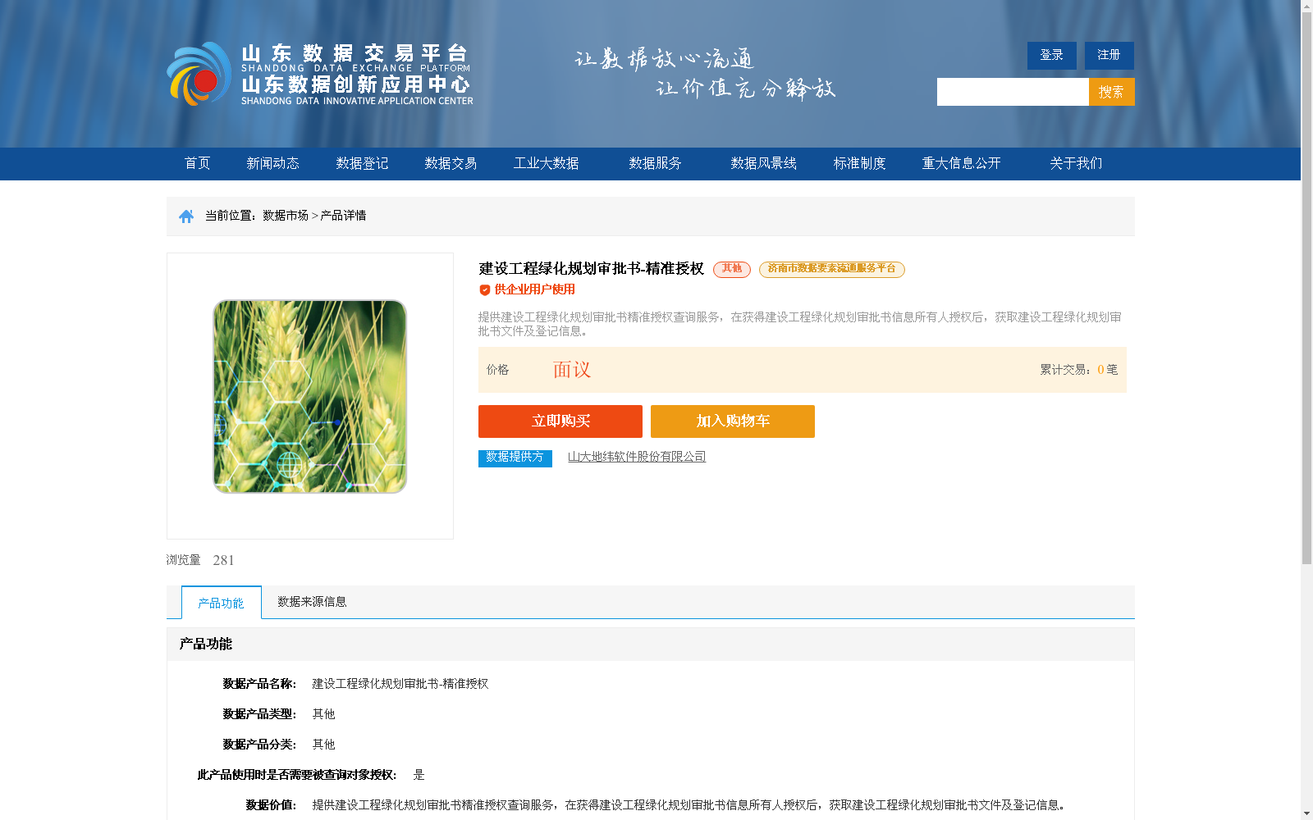Click the 281 view count

[223, 560]
